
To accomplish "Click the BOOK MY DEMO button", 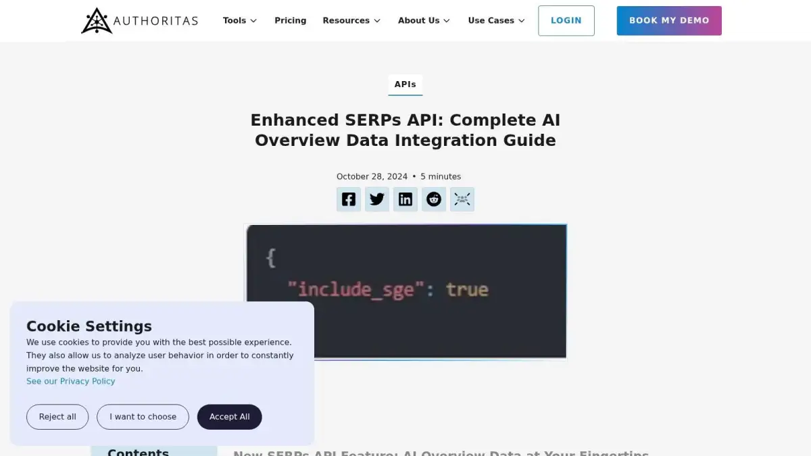I will pyautogui.click(x=669, y=20).
